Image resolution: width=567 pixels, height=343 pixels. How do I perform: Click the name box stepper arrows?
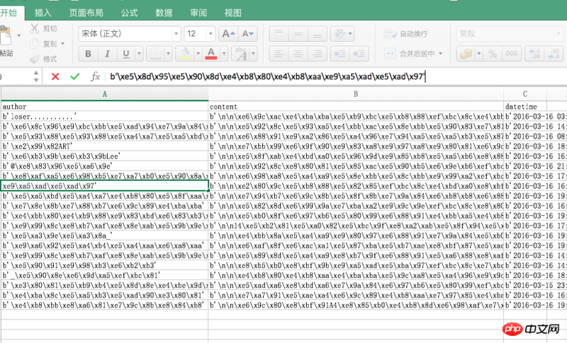pos(36,76)
